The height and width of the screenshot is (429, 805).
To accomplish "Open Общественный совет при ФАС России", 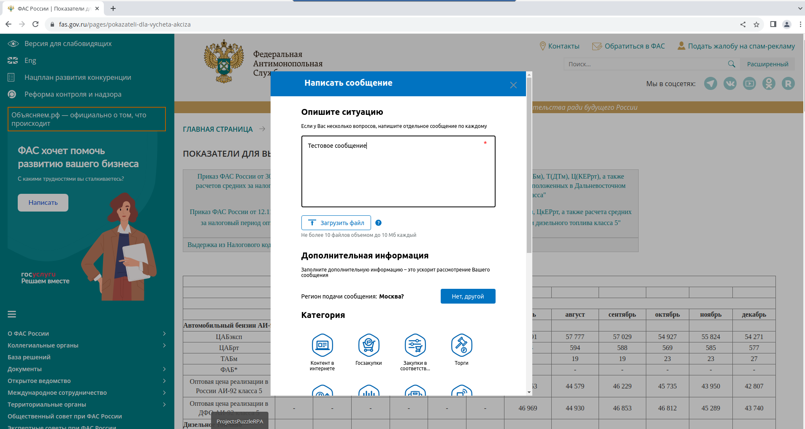I will tap(65, 416).
